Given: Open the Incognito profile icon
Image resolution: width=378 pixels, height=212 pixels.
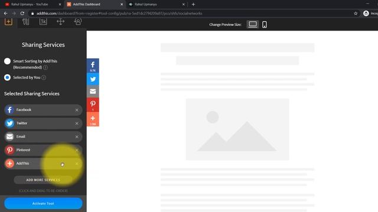Looking at the screenshot, I should [x=366, y=14].
